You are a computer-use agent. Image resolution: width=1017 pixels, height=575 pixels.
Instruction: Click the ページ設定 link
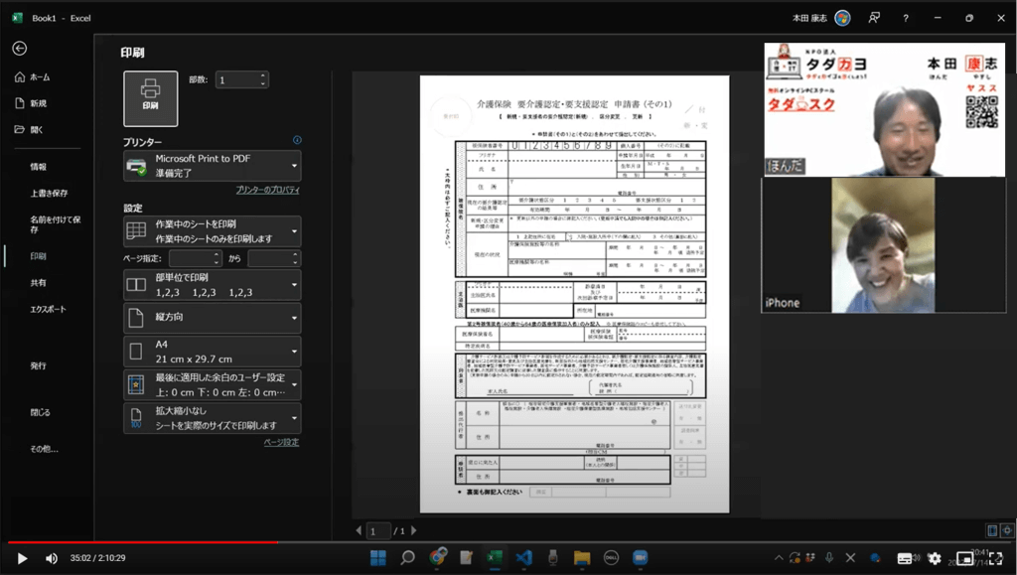(x=280, y=442)
